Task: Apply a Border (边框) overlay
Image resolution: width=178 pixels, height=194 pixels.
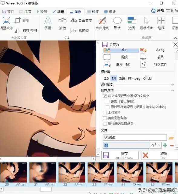Action: (x=161, y=23)
